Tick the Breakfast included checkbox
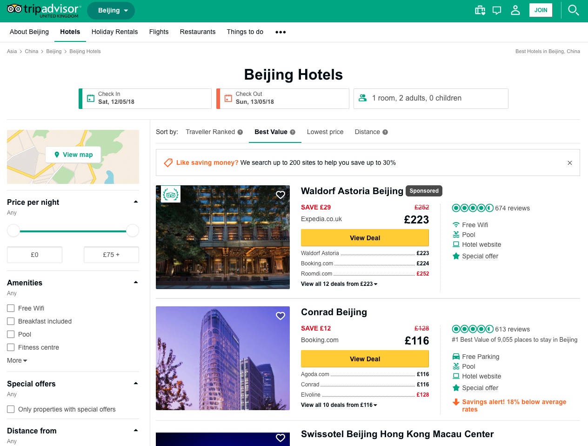This screenshot has width=588, height=446. [11, 321]
